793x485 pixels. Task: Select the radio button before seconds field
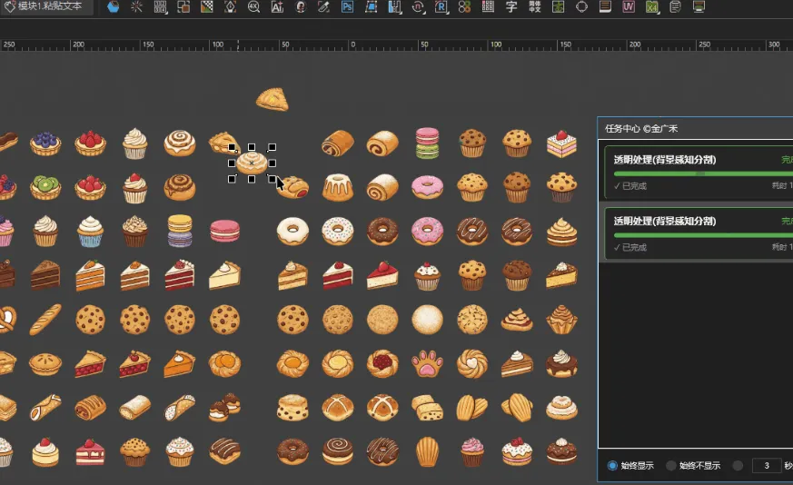tap(738, 465)
